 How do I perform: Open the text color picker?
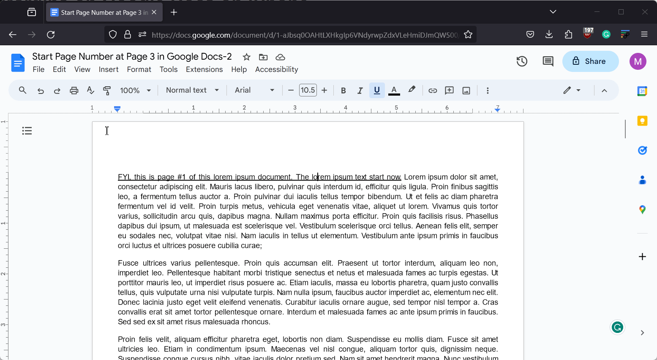coord(394,91)
